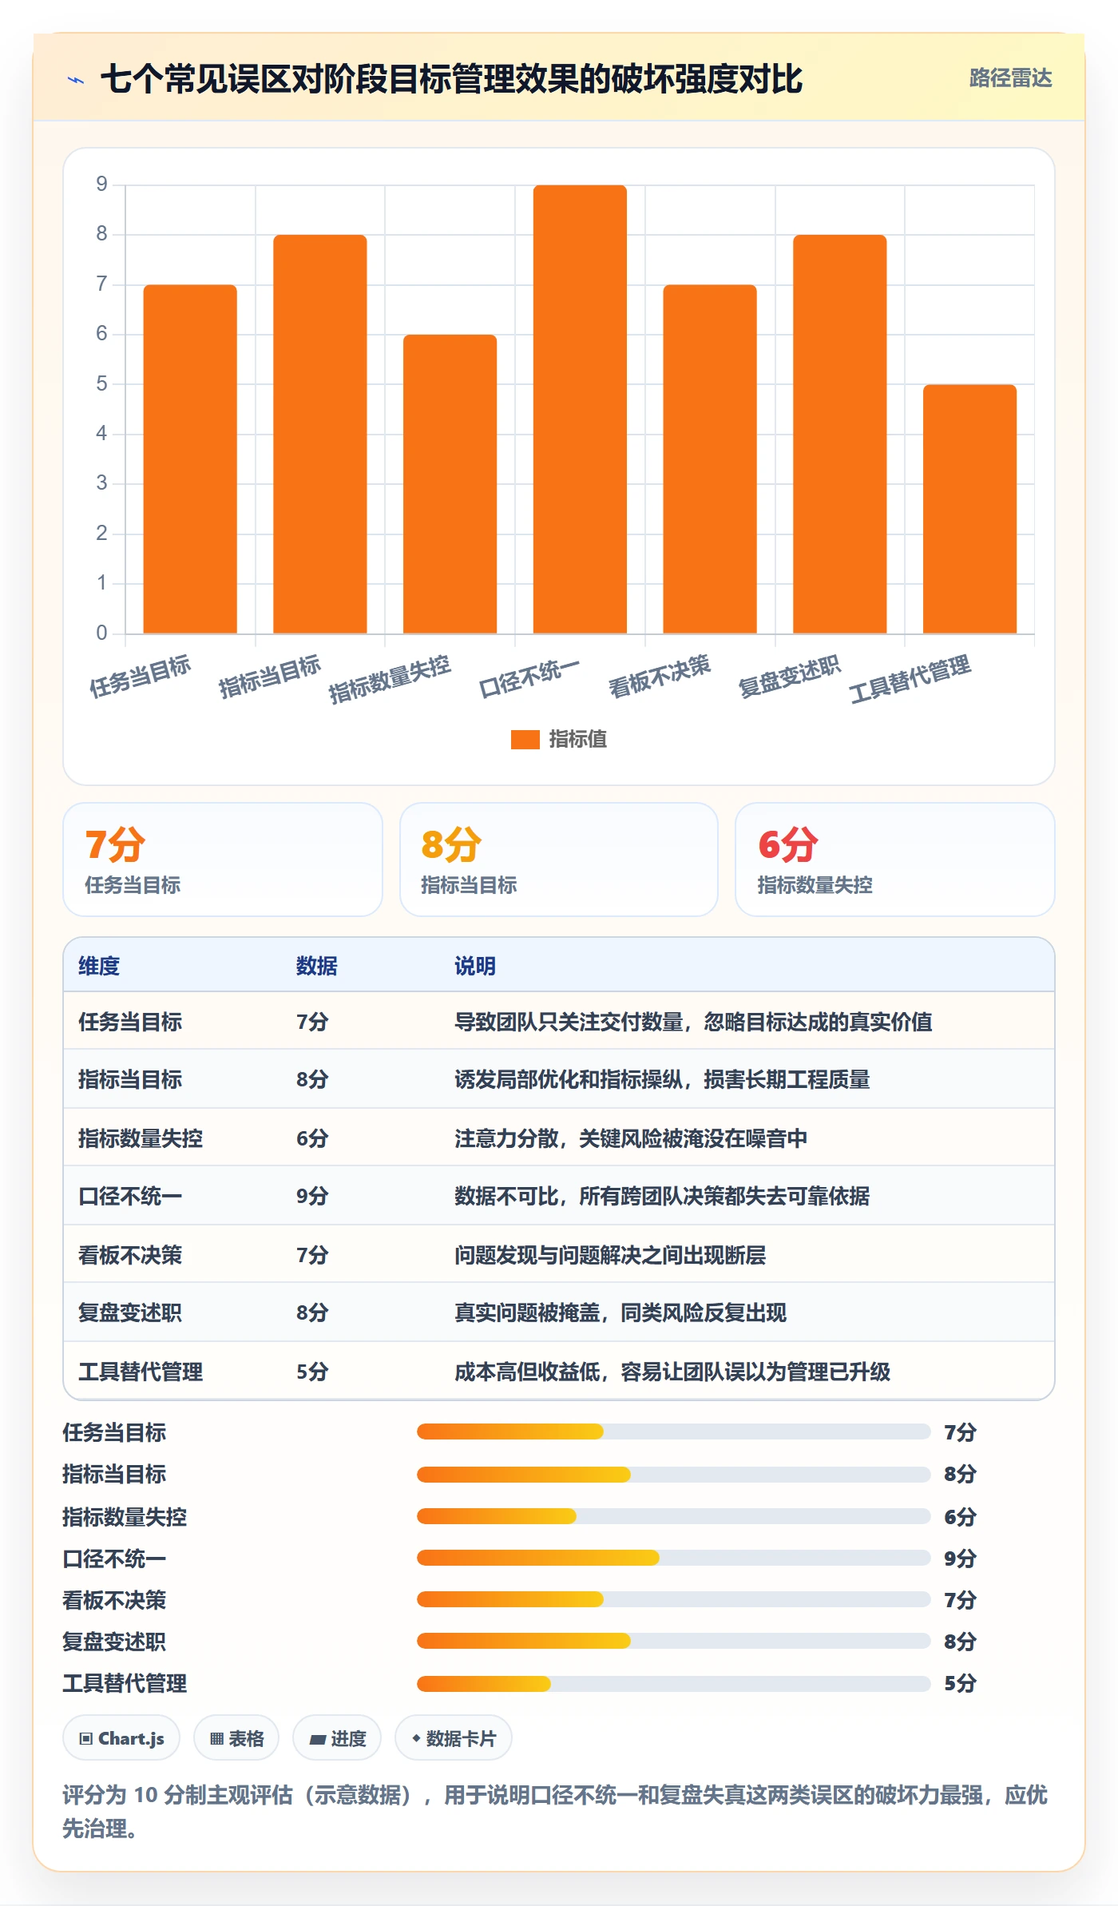Select table cell 看板不决策 in 维度 column
This screenshot has height=1906, width=1118.
click(130, 1255)
